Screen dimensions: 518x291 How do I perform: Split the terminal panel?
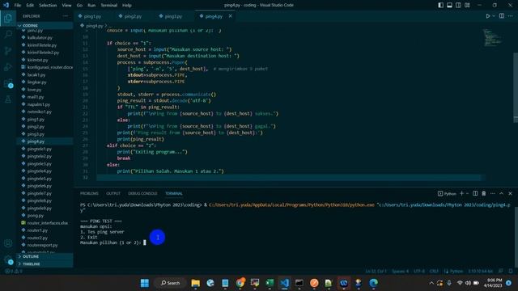[x=475, y=193]
